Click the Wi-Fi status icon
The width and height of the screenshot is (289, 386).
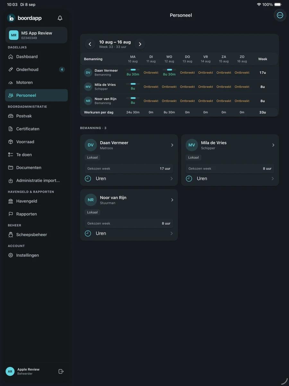(x=259, y=5)
